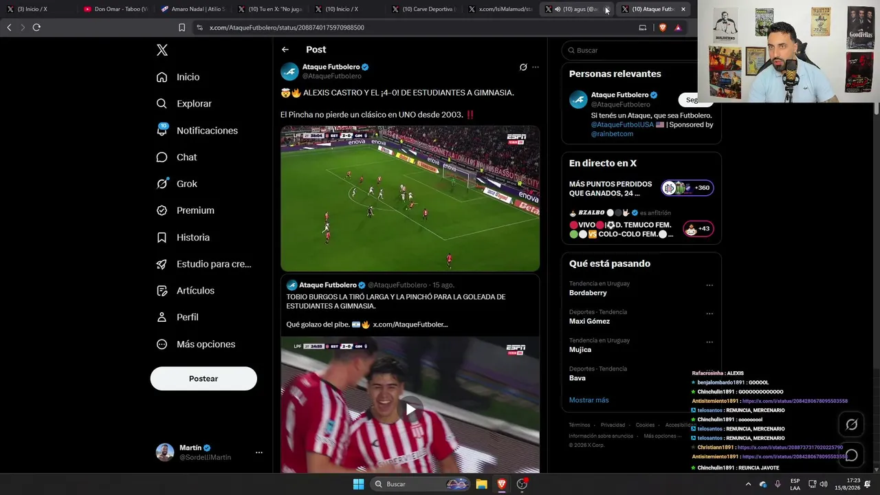Click the browser back arrow

(9, 27)
